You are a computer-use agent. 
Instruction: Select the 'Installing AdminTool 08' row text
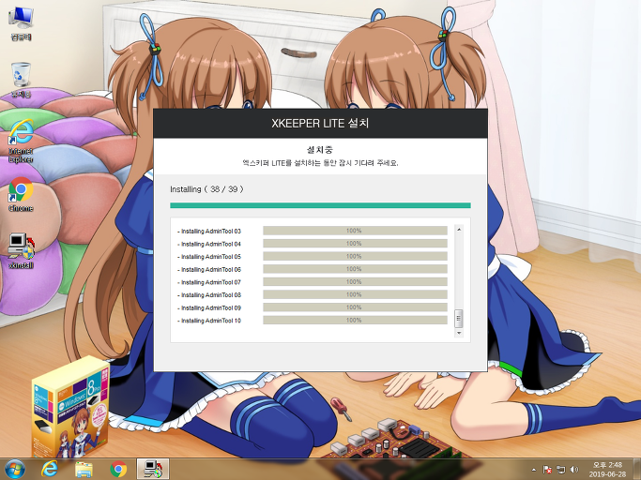point(211,295)
